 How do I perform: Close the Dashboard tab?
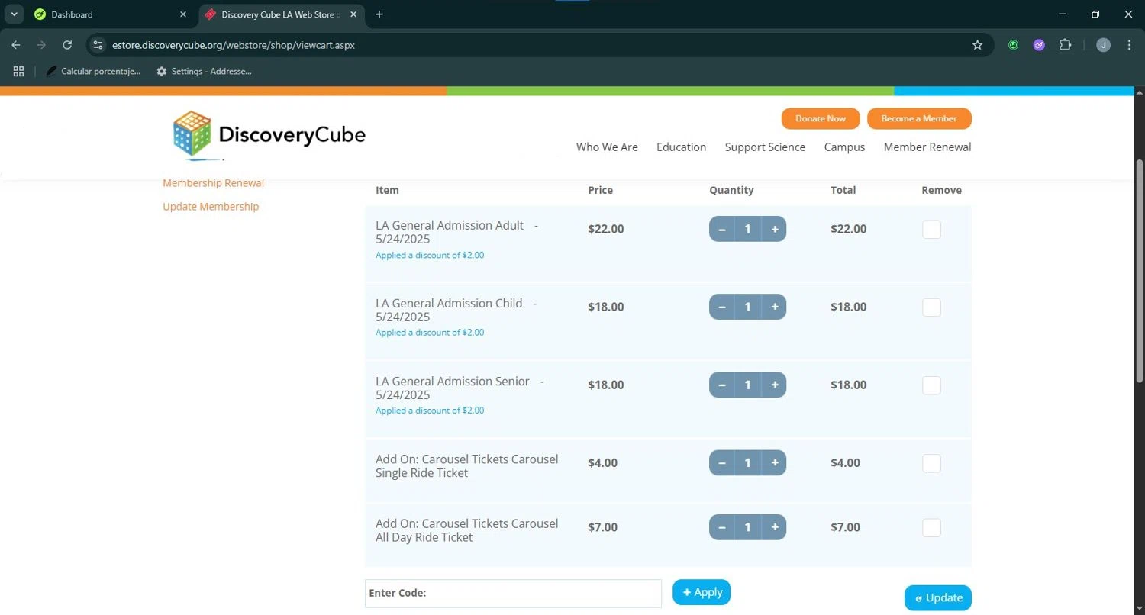(183, 14)
